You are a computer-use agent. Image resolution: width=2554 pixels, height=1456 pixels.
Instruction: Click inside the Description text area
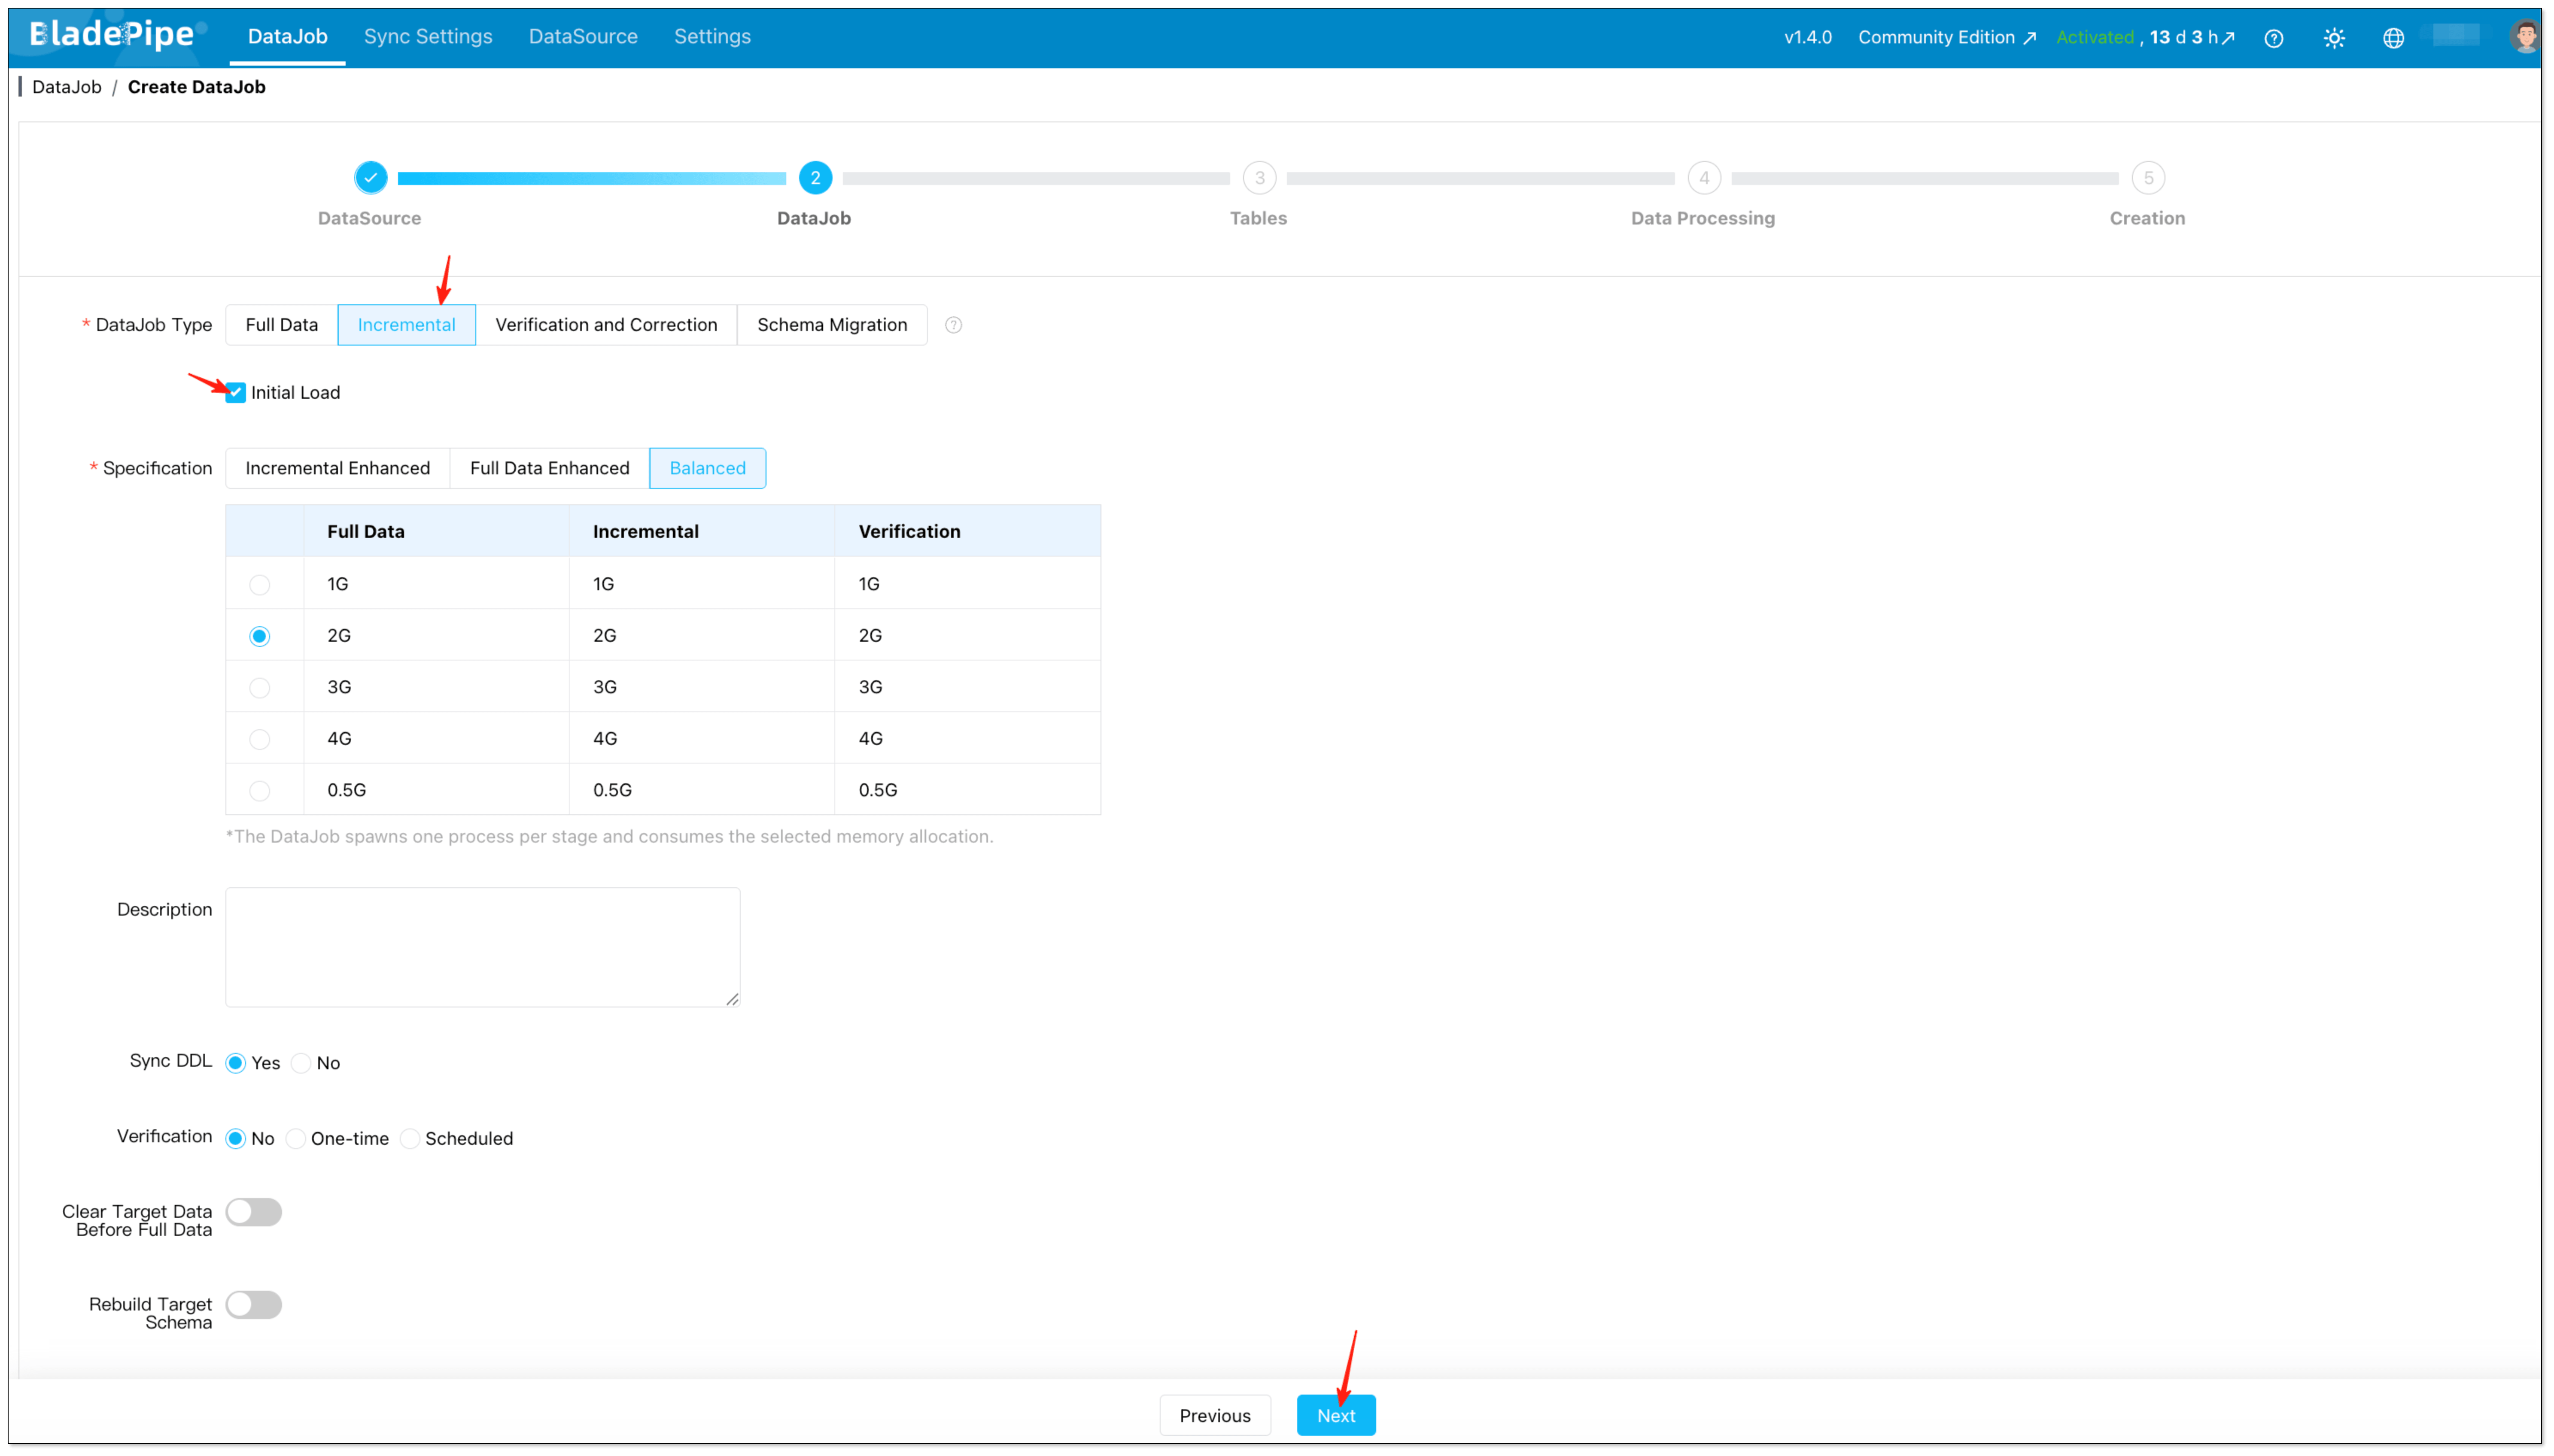point(482,945)
